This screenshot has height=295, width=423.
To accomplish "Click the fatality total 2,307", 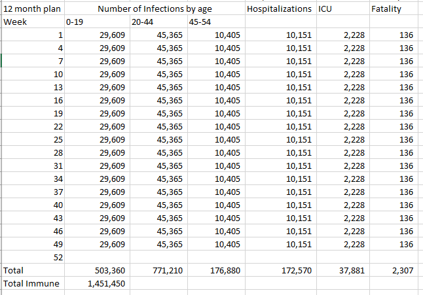I will coord(401,270).
